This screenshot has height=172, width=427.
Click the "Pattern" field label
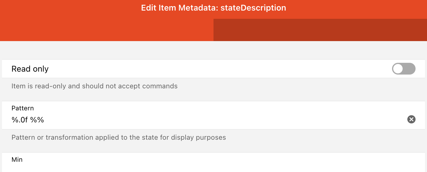tap(23, 108)
